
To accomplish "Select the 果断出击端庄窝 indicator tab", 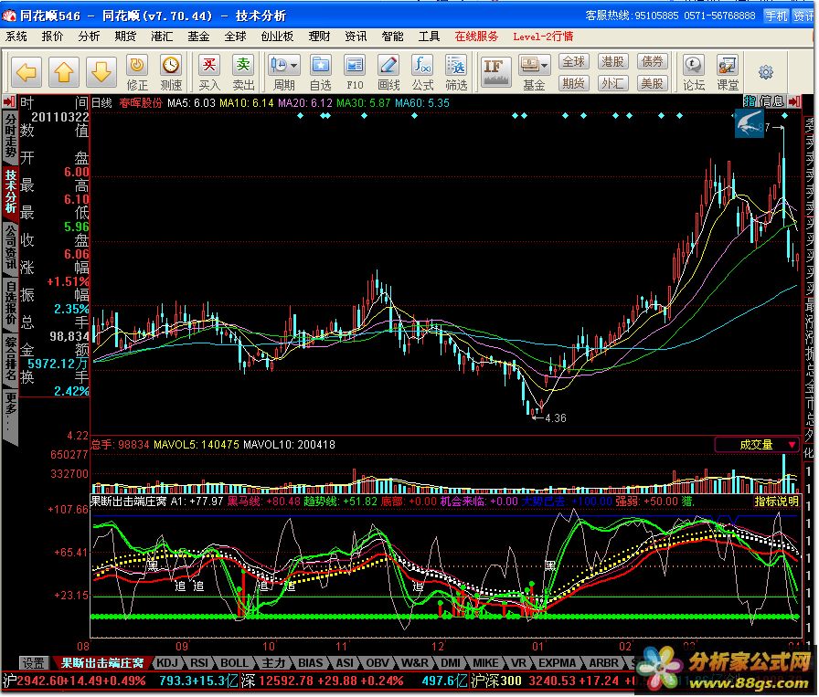I will [x=101, y=663].
